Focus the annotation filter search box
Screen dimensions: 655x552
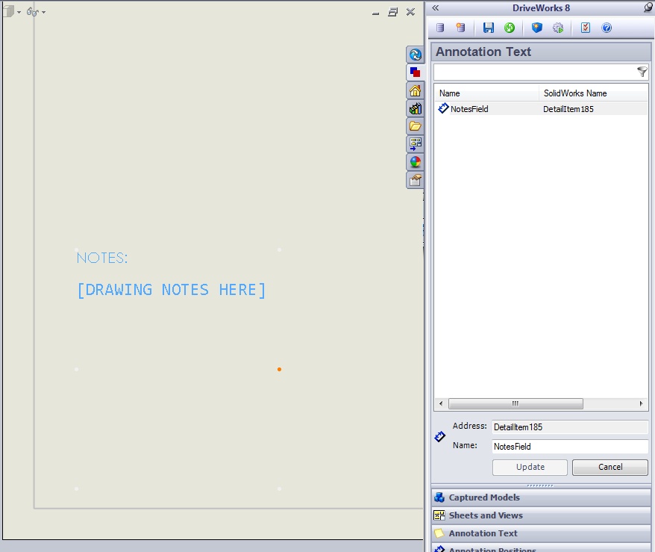click(x=535, y=72)
